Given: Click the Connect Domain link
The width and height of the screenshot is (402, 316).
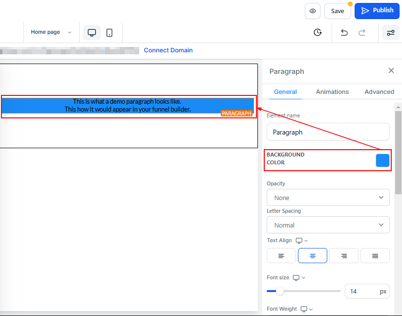Looking at the screenshot, I should coord(168,50).
